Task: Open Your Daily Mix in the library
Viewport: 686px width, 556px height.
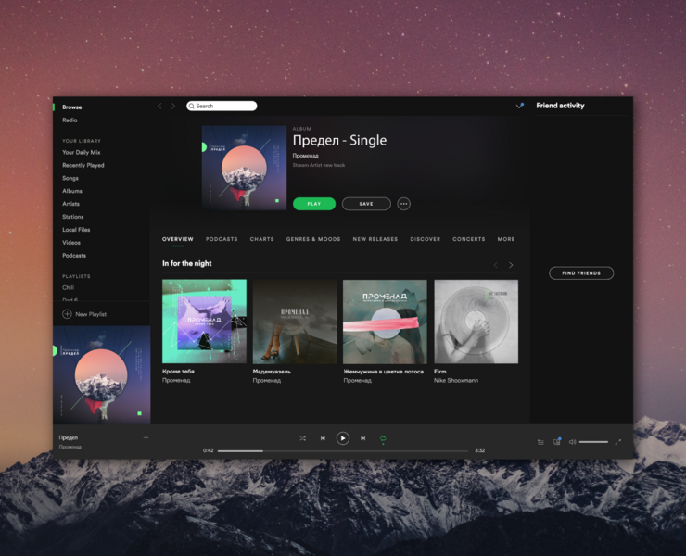Action: [82, 152]
